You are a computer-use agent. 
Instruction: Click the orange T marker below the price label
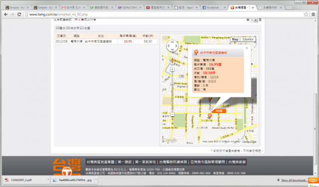(x=210, y=116)
